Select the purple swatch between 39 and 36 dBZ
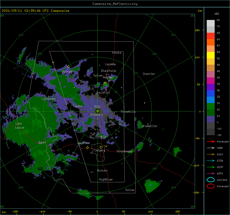Image resolution: width=230 pixels, height=215 pixels. [x=211, y=87]
